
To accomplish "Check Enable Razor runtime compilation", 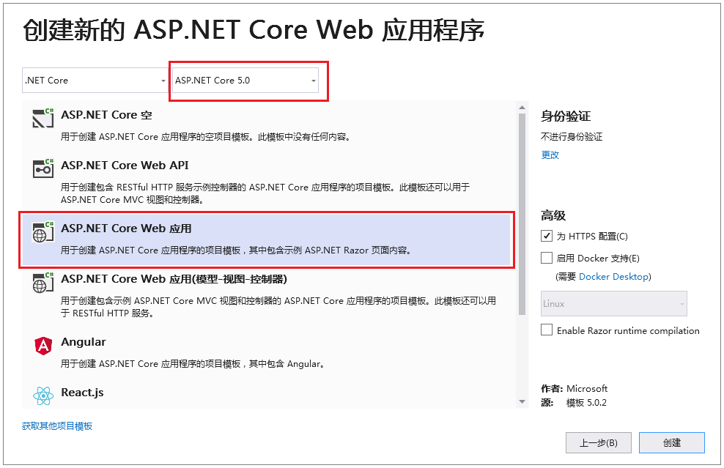I will 547,330.
